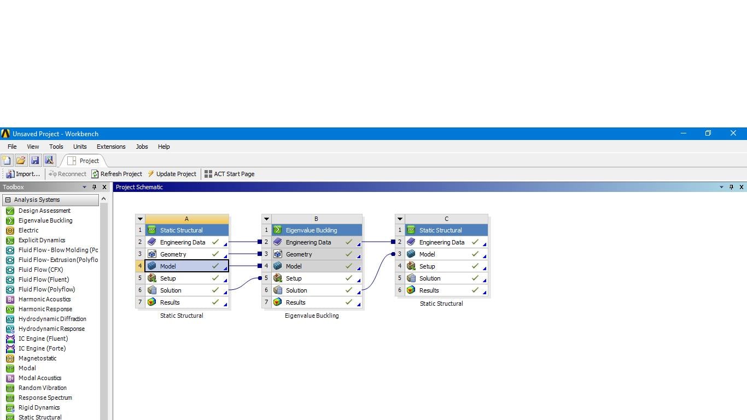Click Refresh Project
747x420 pixels.
(116, 174)
